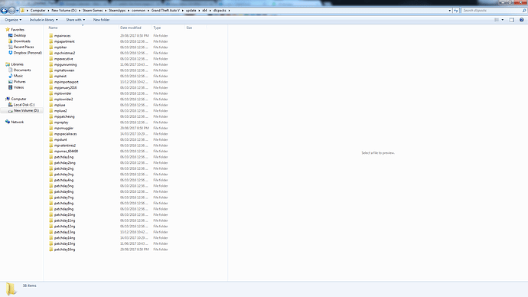The width and height of the screenshot is (528, 297).
Task: Open Desktop in navigation pane
Action: [x=20, y=35]
